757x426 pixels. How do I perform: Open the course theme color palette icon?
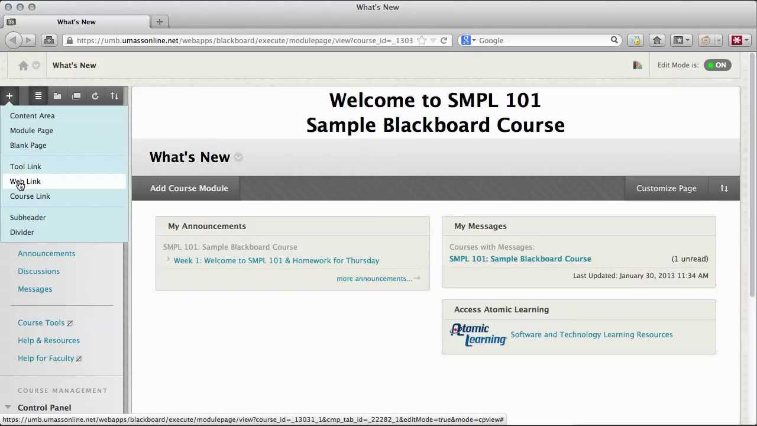(x=638, y=65)
